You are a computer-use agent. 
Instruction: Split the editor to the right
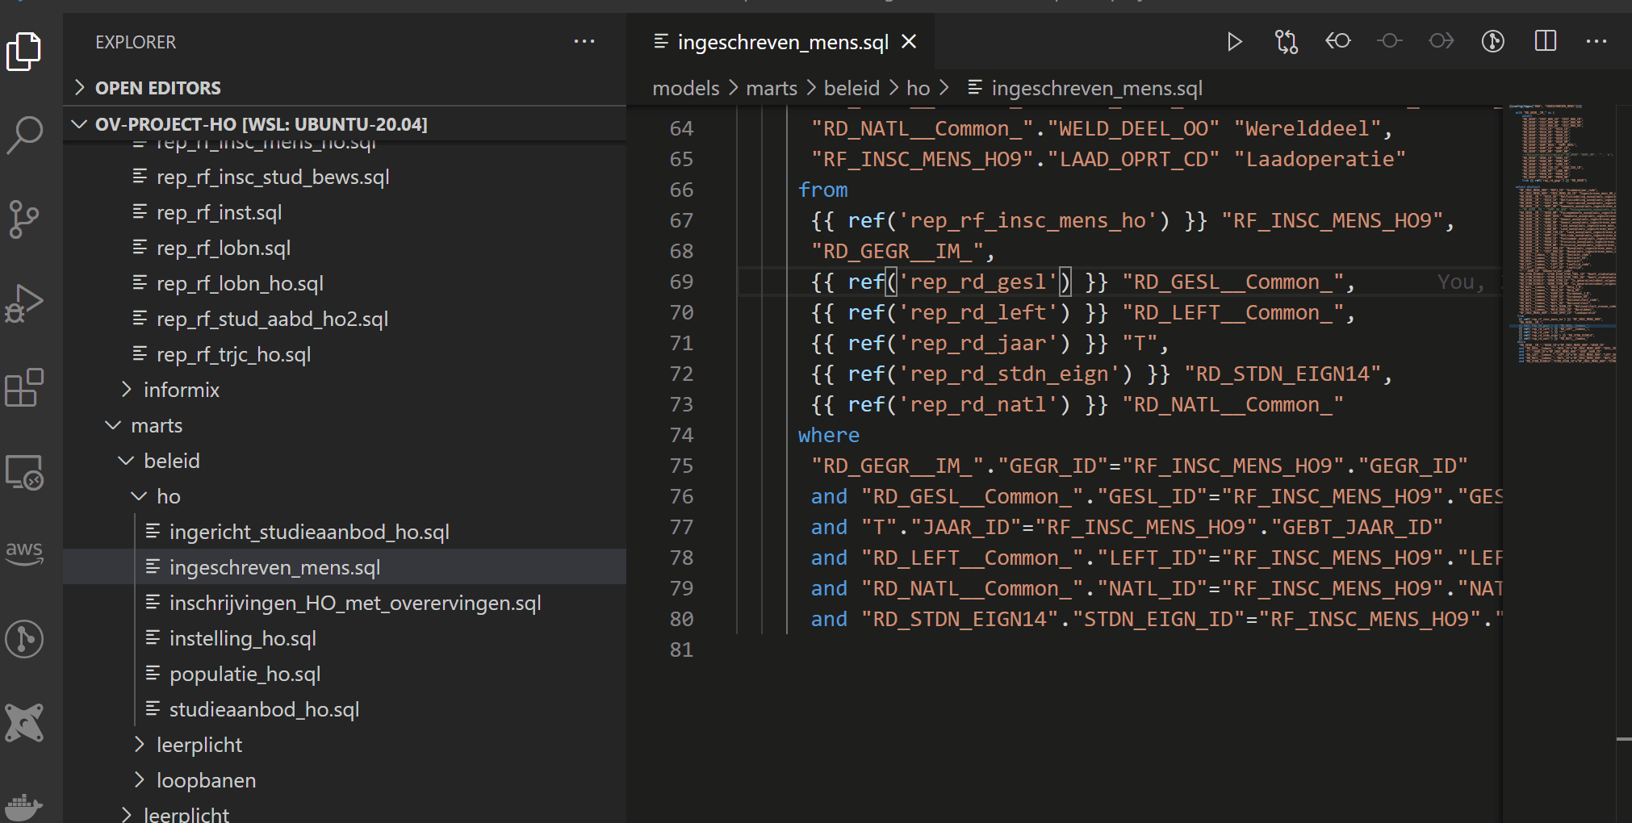[x=1546, y=41]
